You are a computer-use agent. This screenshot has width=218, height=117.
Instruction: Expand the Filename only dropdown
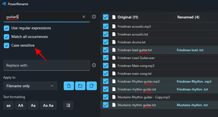30,86
